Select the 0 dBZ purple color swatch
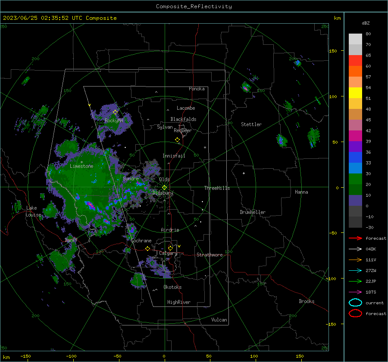This screenshot has width=388, height=362. click(x=355, y=201)
